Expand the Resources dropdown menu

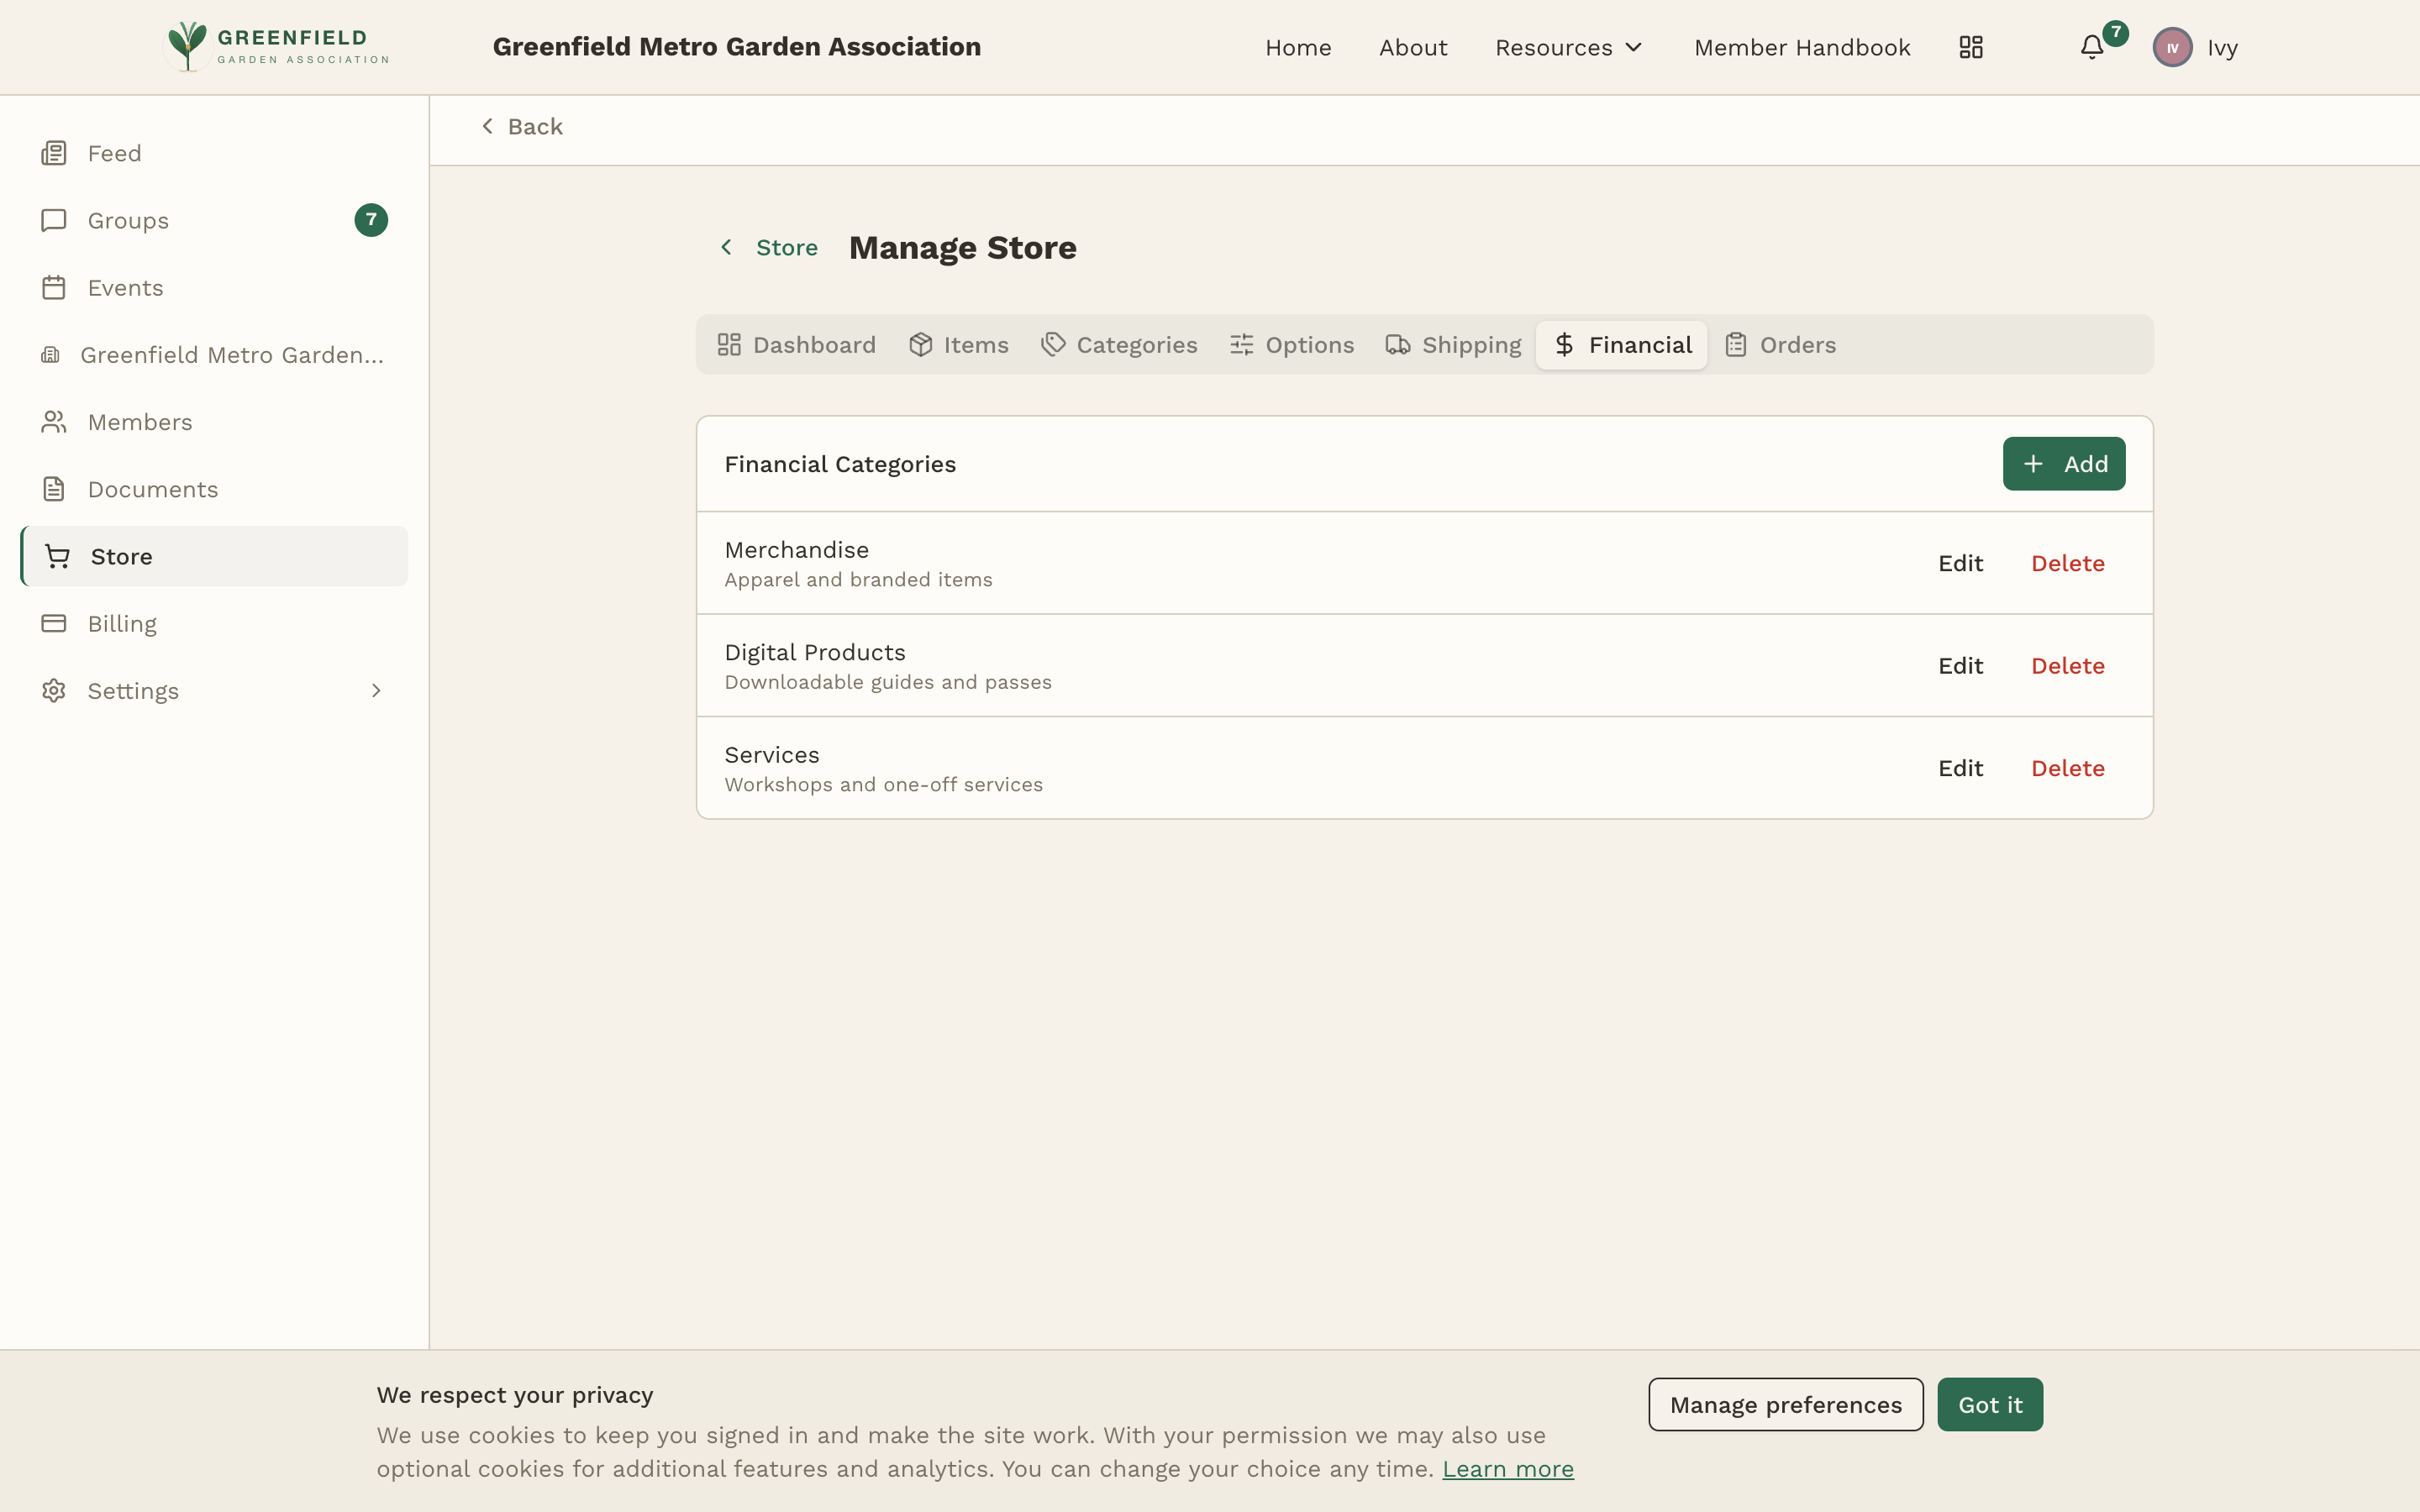click(1568, 47)
